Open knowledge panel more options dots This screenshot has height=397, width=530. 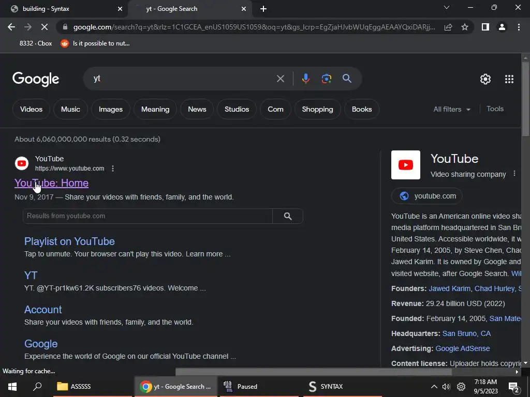pos(514,174)
